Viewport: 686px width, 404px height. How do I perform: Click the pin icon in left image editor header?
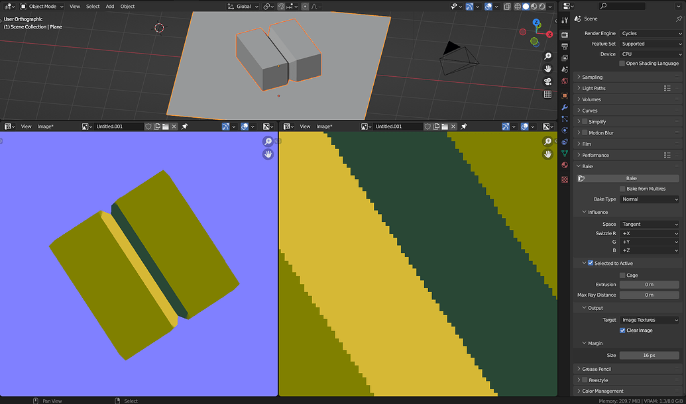(185, 126)
